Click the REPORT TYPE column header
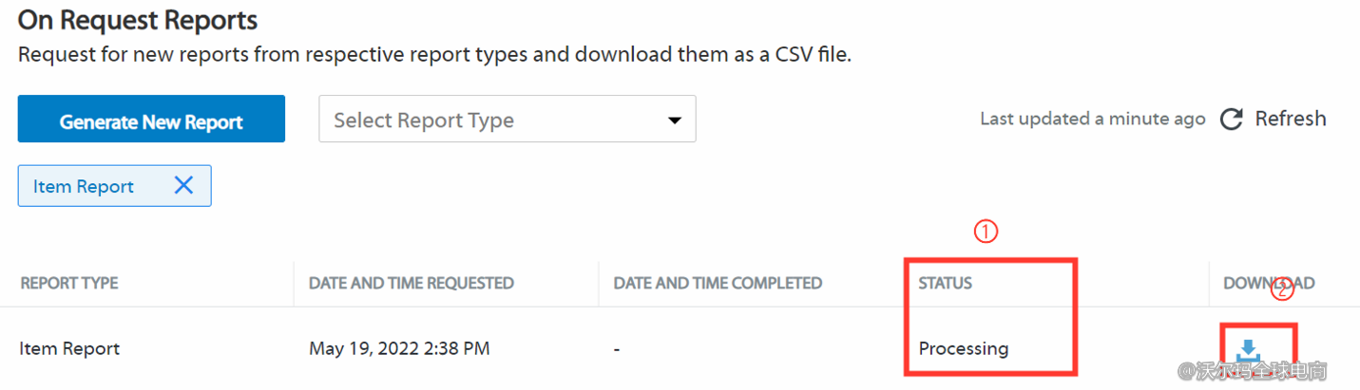The image size is (1360, 390). [x=69, y=283]
